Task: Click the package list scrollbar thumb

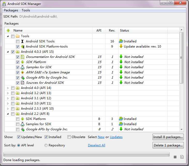Action: click(181, 58)
